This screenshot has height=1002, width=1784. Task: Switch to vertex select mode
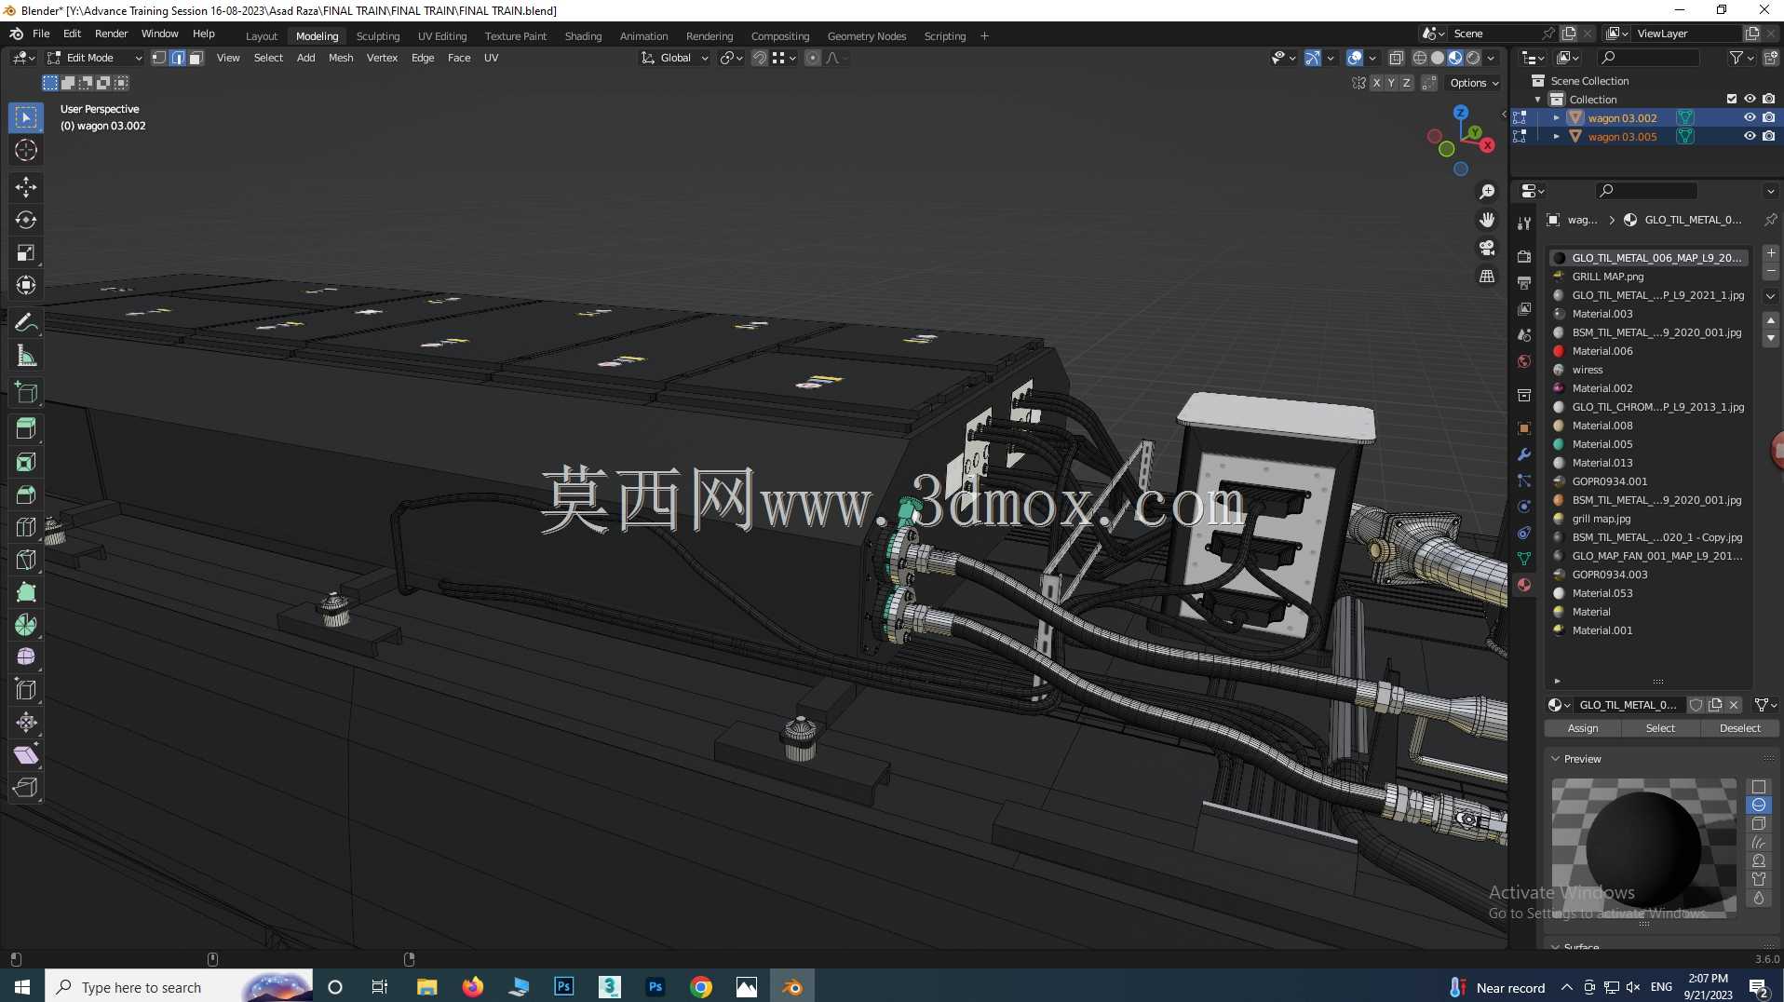point(159,58)
